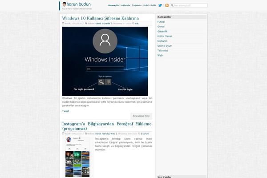Open the Mobil - Galik menu item
267x178 pixels.
pos(150,5)
